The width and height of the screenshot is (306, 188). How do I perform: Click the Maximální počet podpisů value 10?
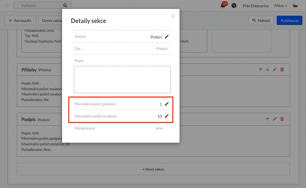(160, 116)
